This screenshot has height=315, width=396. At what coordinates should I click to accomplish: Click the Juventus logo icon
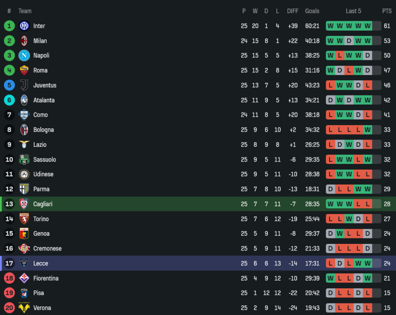pos(24,85)
